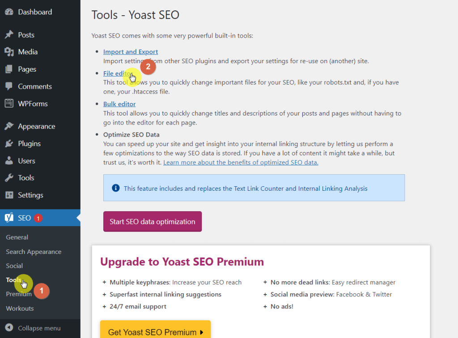Click the Posts pushpin icon

pos(9,35)
